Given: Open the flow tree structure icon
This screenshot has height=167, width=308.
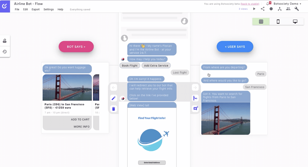Looking at the screenshot, I should [279, 9].
